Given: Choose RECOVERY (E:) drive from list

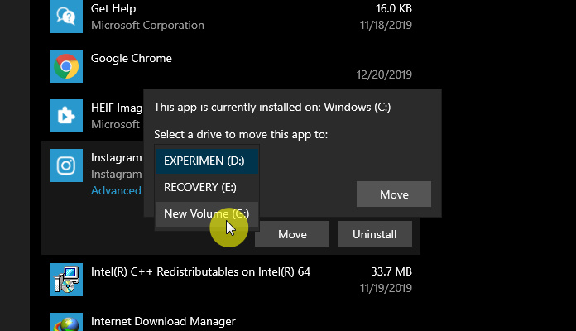Looking at the screenshot, I should (207, 187).
